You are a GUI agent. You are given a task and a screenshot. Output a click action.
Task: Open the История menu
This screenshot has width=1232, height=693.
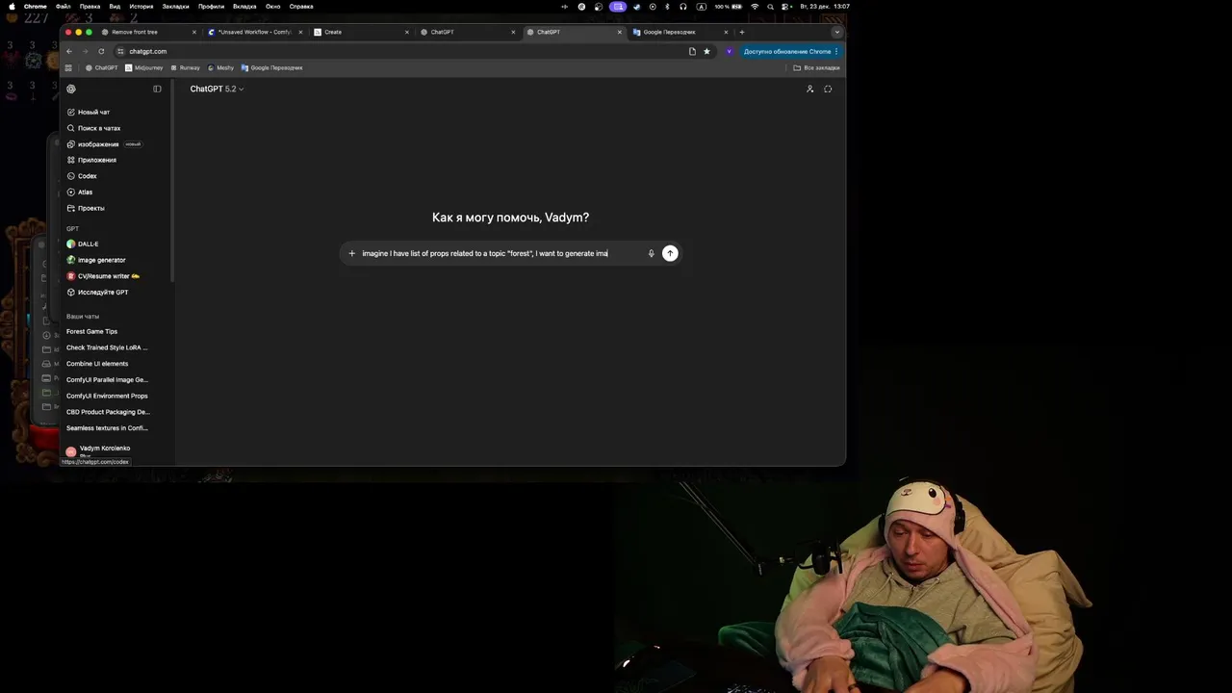[141, 7]
